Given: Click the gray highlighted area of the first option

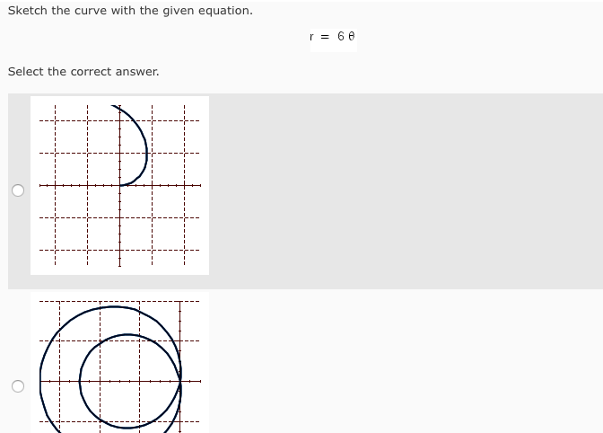Looking at the screenshot, I should [x=404, y=191].
